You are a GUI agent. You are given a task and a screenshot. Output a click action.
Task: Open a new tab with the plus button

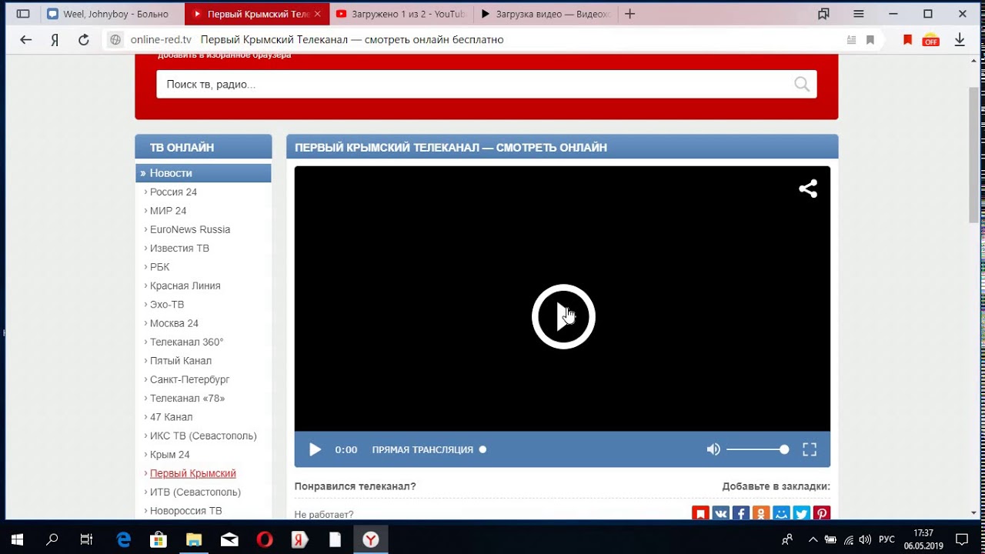(x=630, y=14)
